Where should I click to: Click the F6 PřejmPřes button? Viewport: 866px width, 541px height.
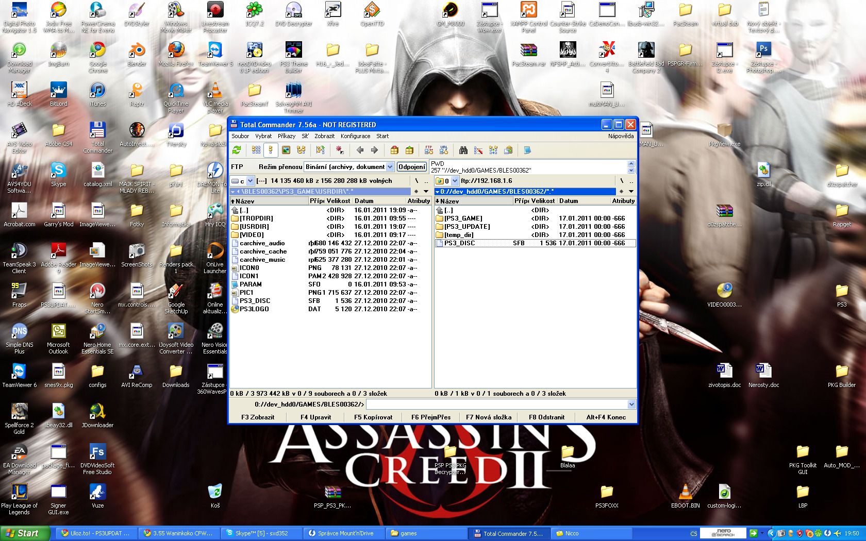pos(431,417)
